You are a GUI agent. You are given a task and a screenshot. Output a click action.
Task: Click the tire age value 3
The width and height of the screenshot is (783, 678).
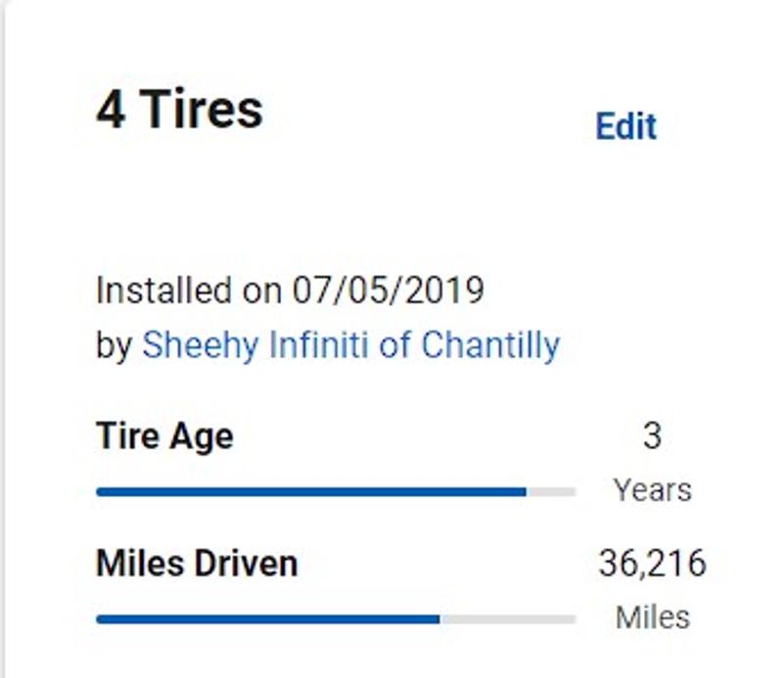[652, 436]
